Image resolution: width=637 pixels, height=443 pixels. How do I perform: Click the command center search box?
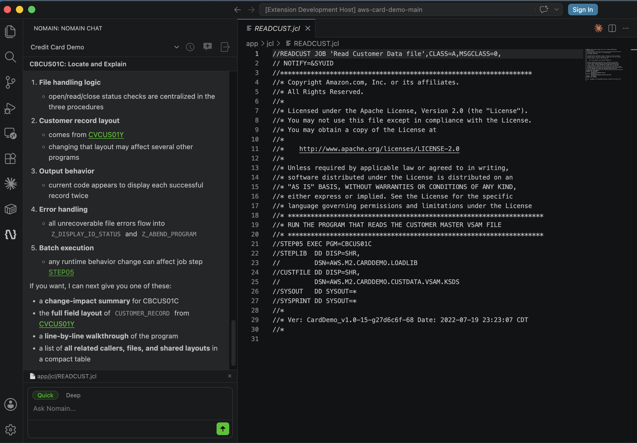point(397,10)
